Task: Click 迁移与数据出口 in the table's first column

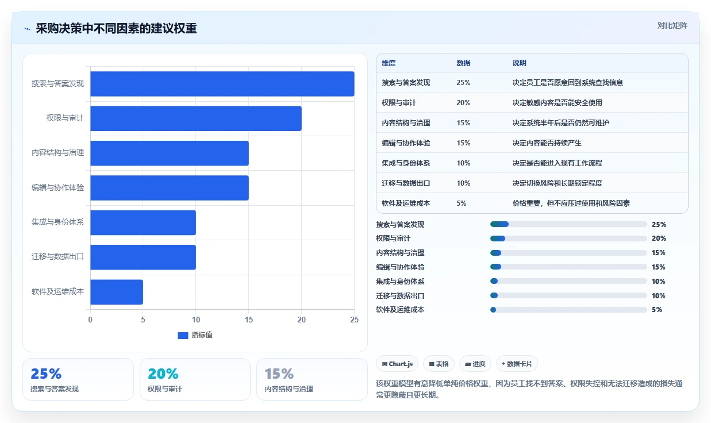Action: point(406,183)
